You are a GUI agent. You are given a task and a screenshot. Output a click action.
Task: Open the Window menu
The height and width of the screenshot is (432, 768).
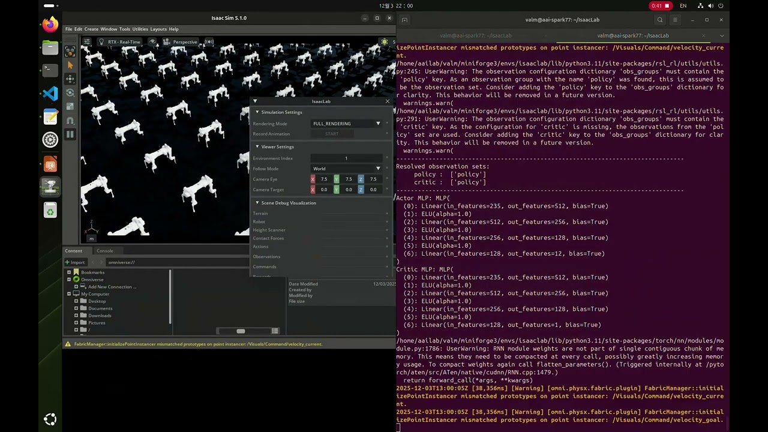pos(109,29)
